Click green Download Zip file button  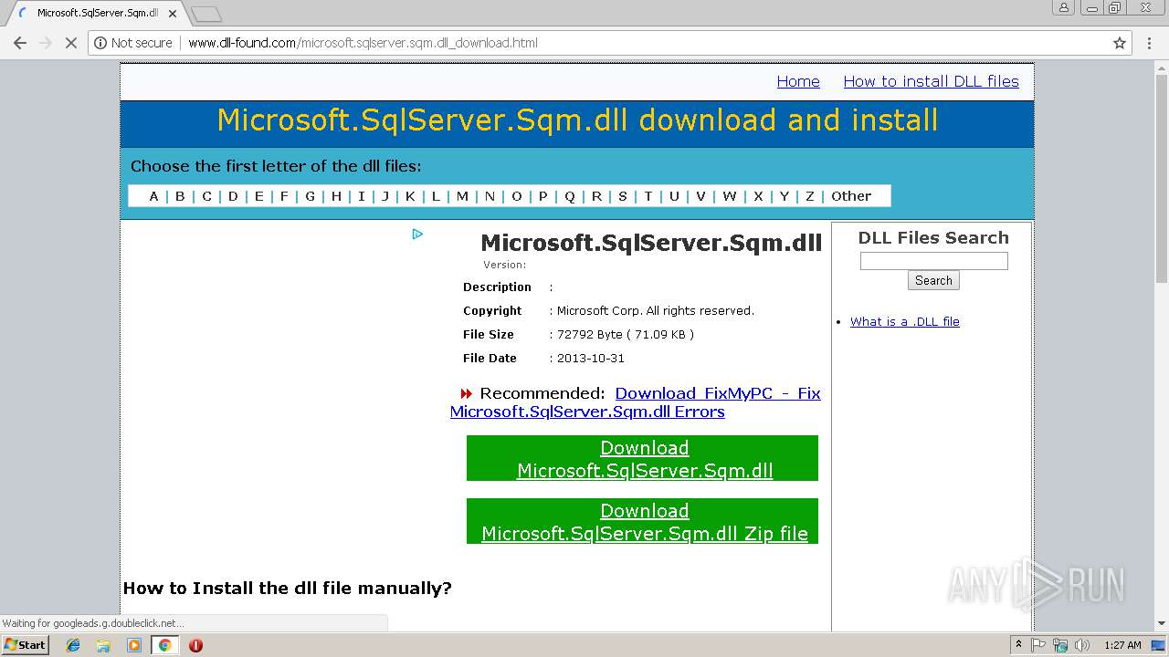(x=643, y=521)
